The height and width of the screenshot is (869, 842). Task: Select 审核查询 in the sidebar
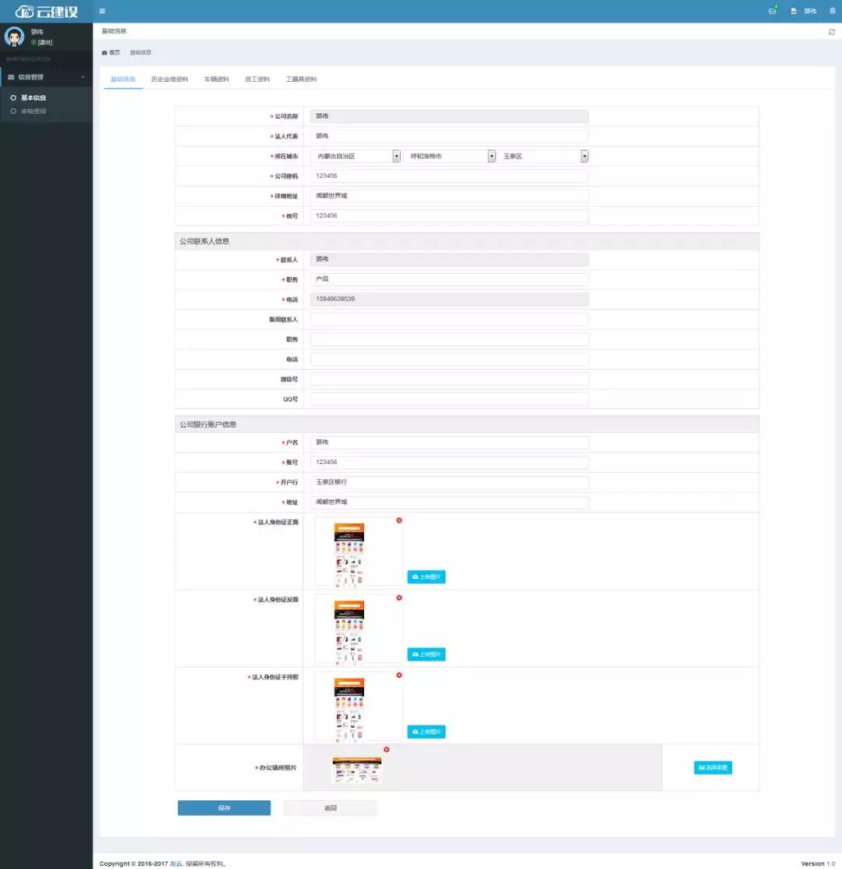[x=33, y=112]
